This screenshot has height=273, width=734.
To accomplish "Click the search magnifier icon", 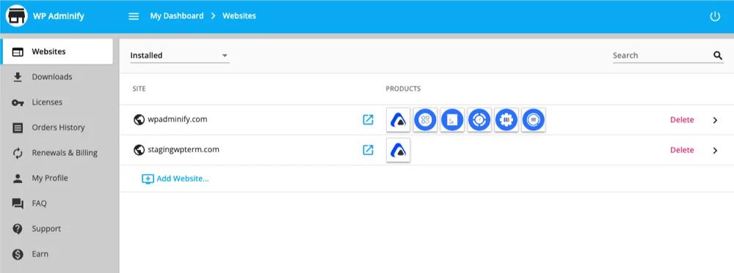I will [718, 56].
